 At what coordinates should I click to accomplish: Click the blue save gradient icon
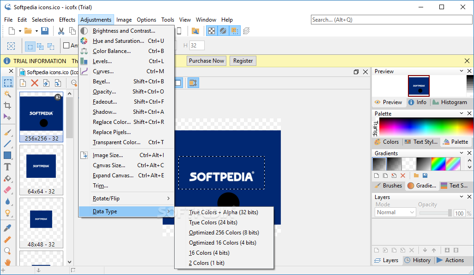(425, 176)
